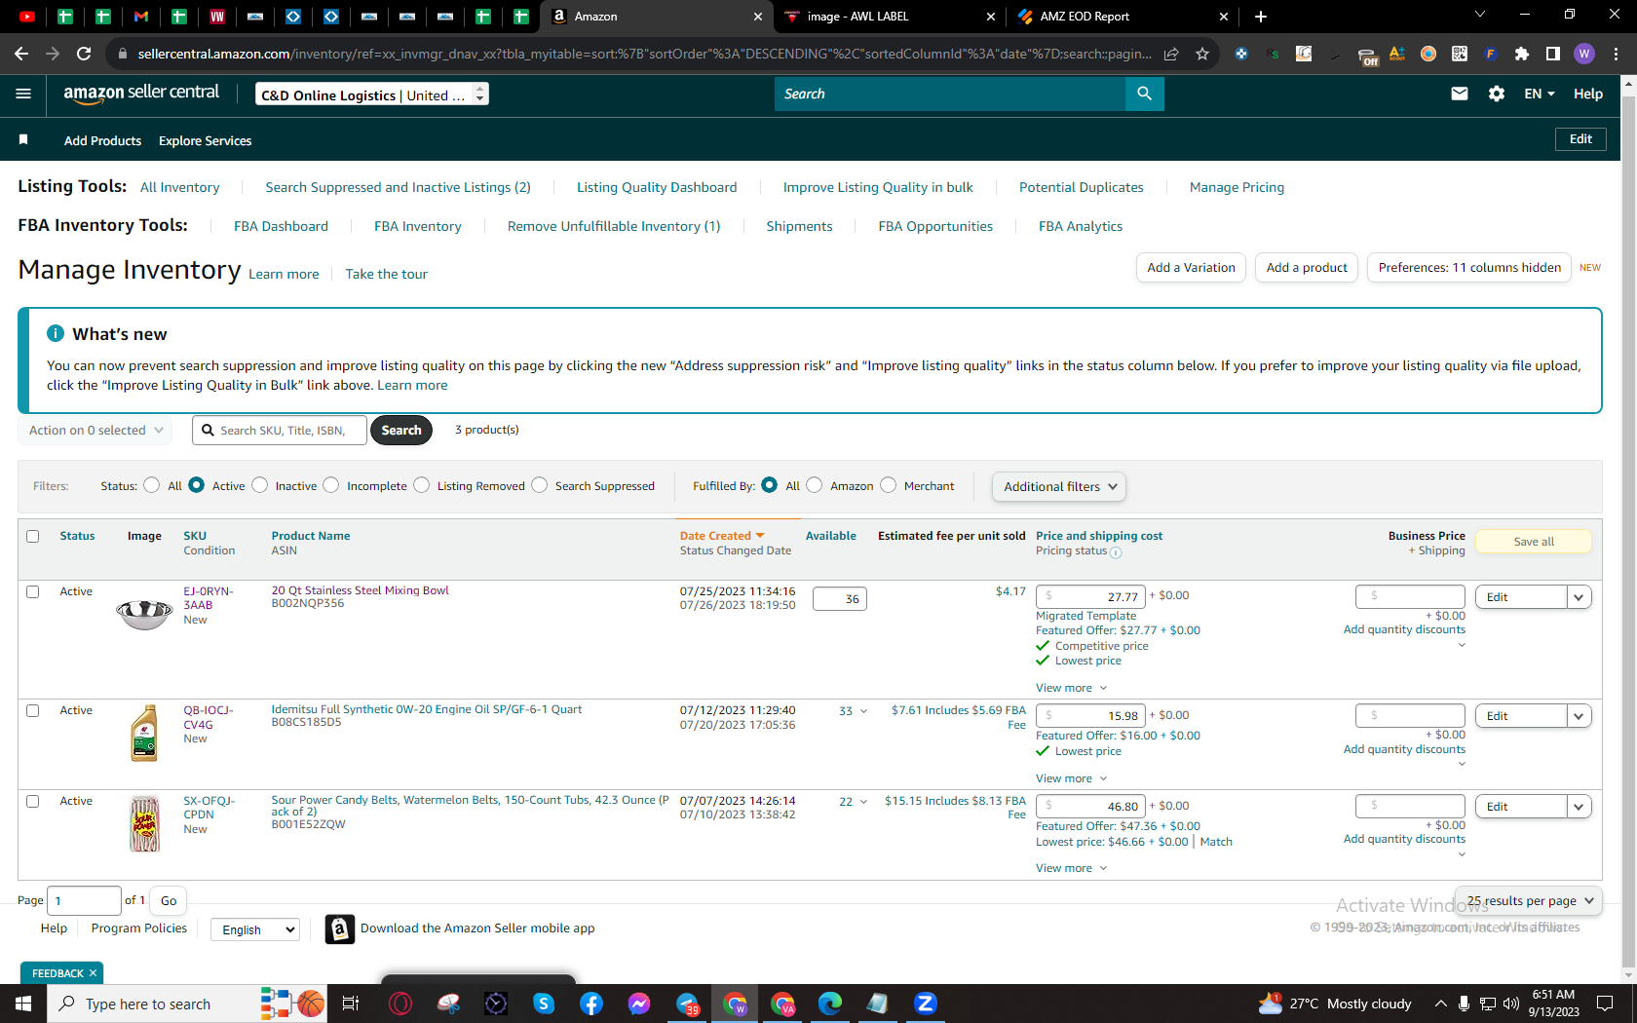The image size is (1637, 1023).
Task: Open the 25 results per page dropdown
Action: pyautogui.click(x=1527, y=901)
